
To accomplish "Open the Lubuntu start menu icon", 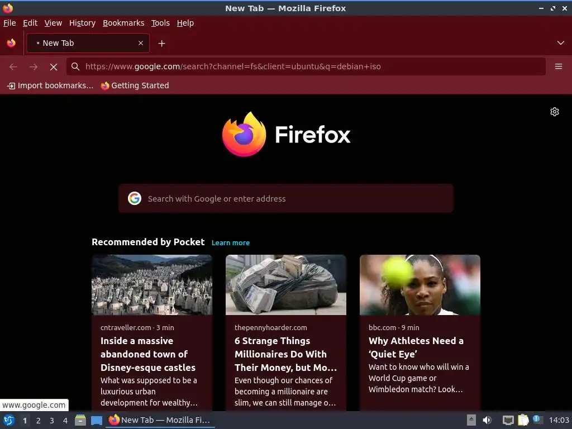I will coord(9,420).
